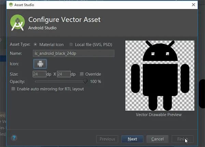Click the Name field ic_android_black_24dp

(x=74, y=53)
